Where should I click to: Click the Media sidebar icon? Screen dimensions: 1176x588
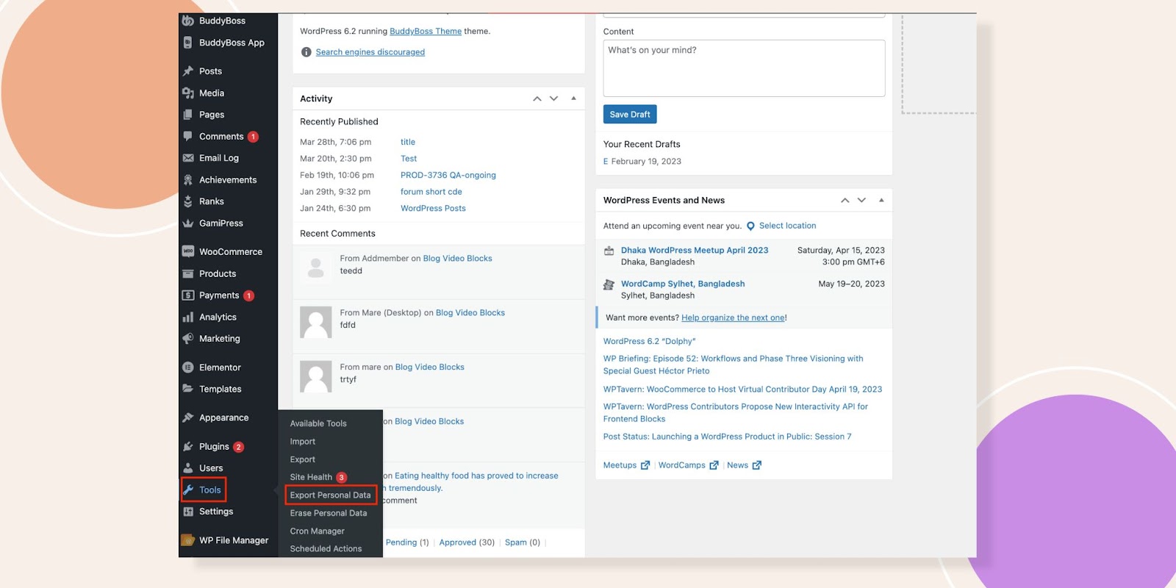188,93
